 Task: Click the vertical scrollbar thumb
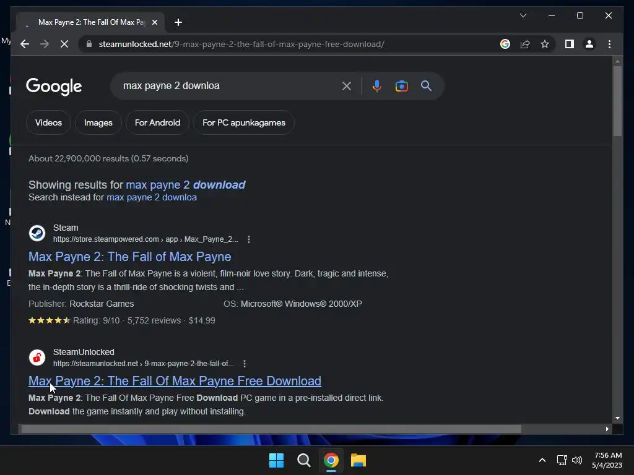point(617,101)
